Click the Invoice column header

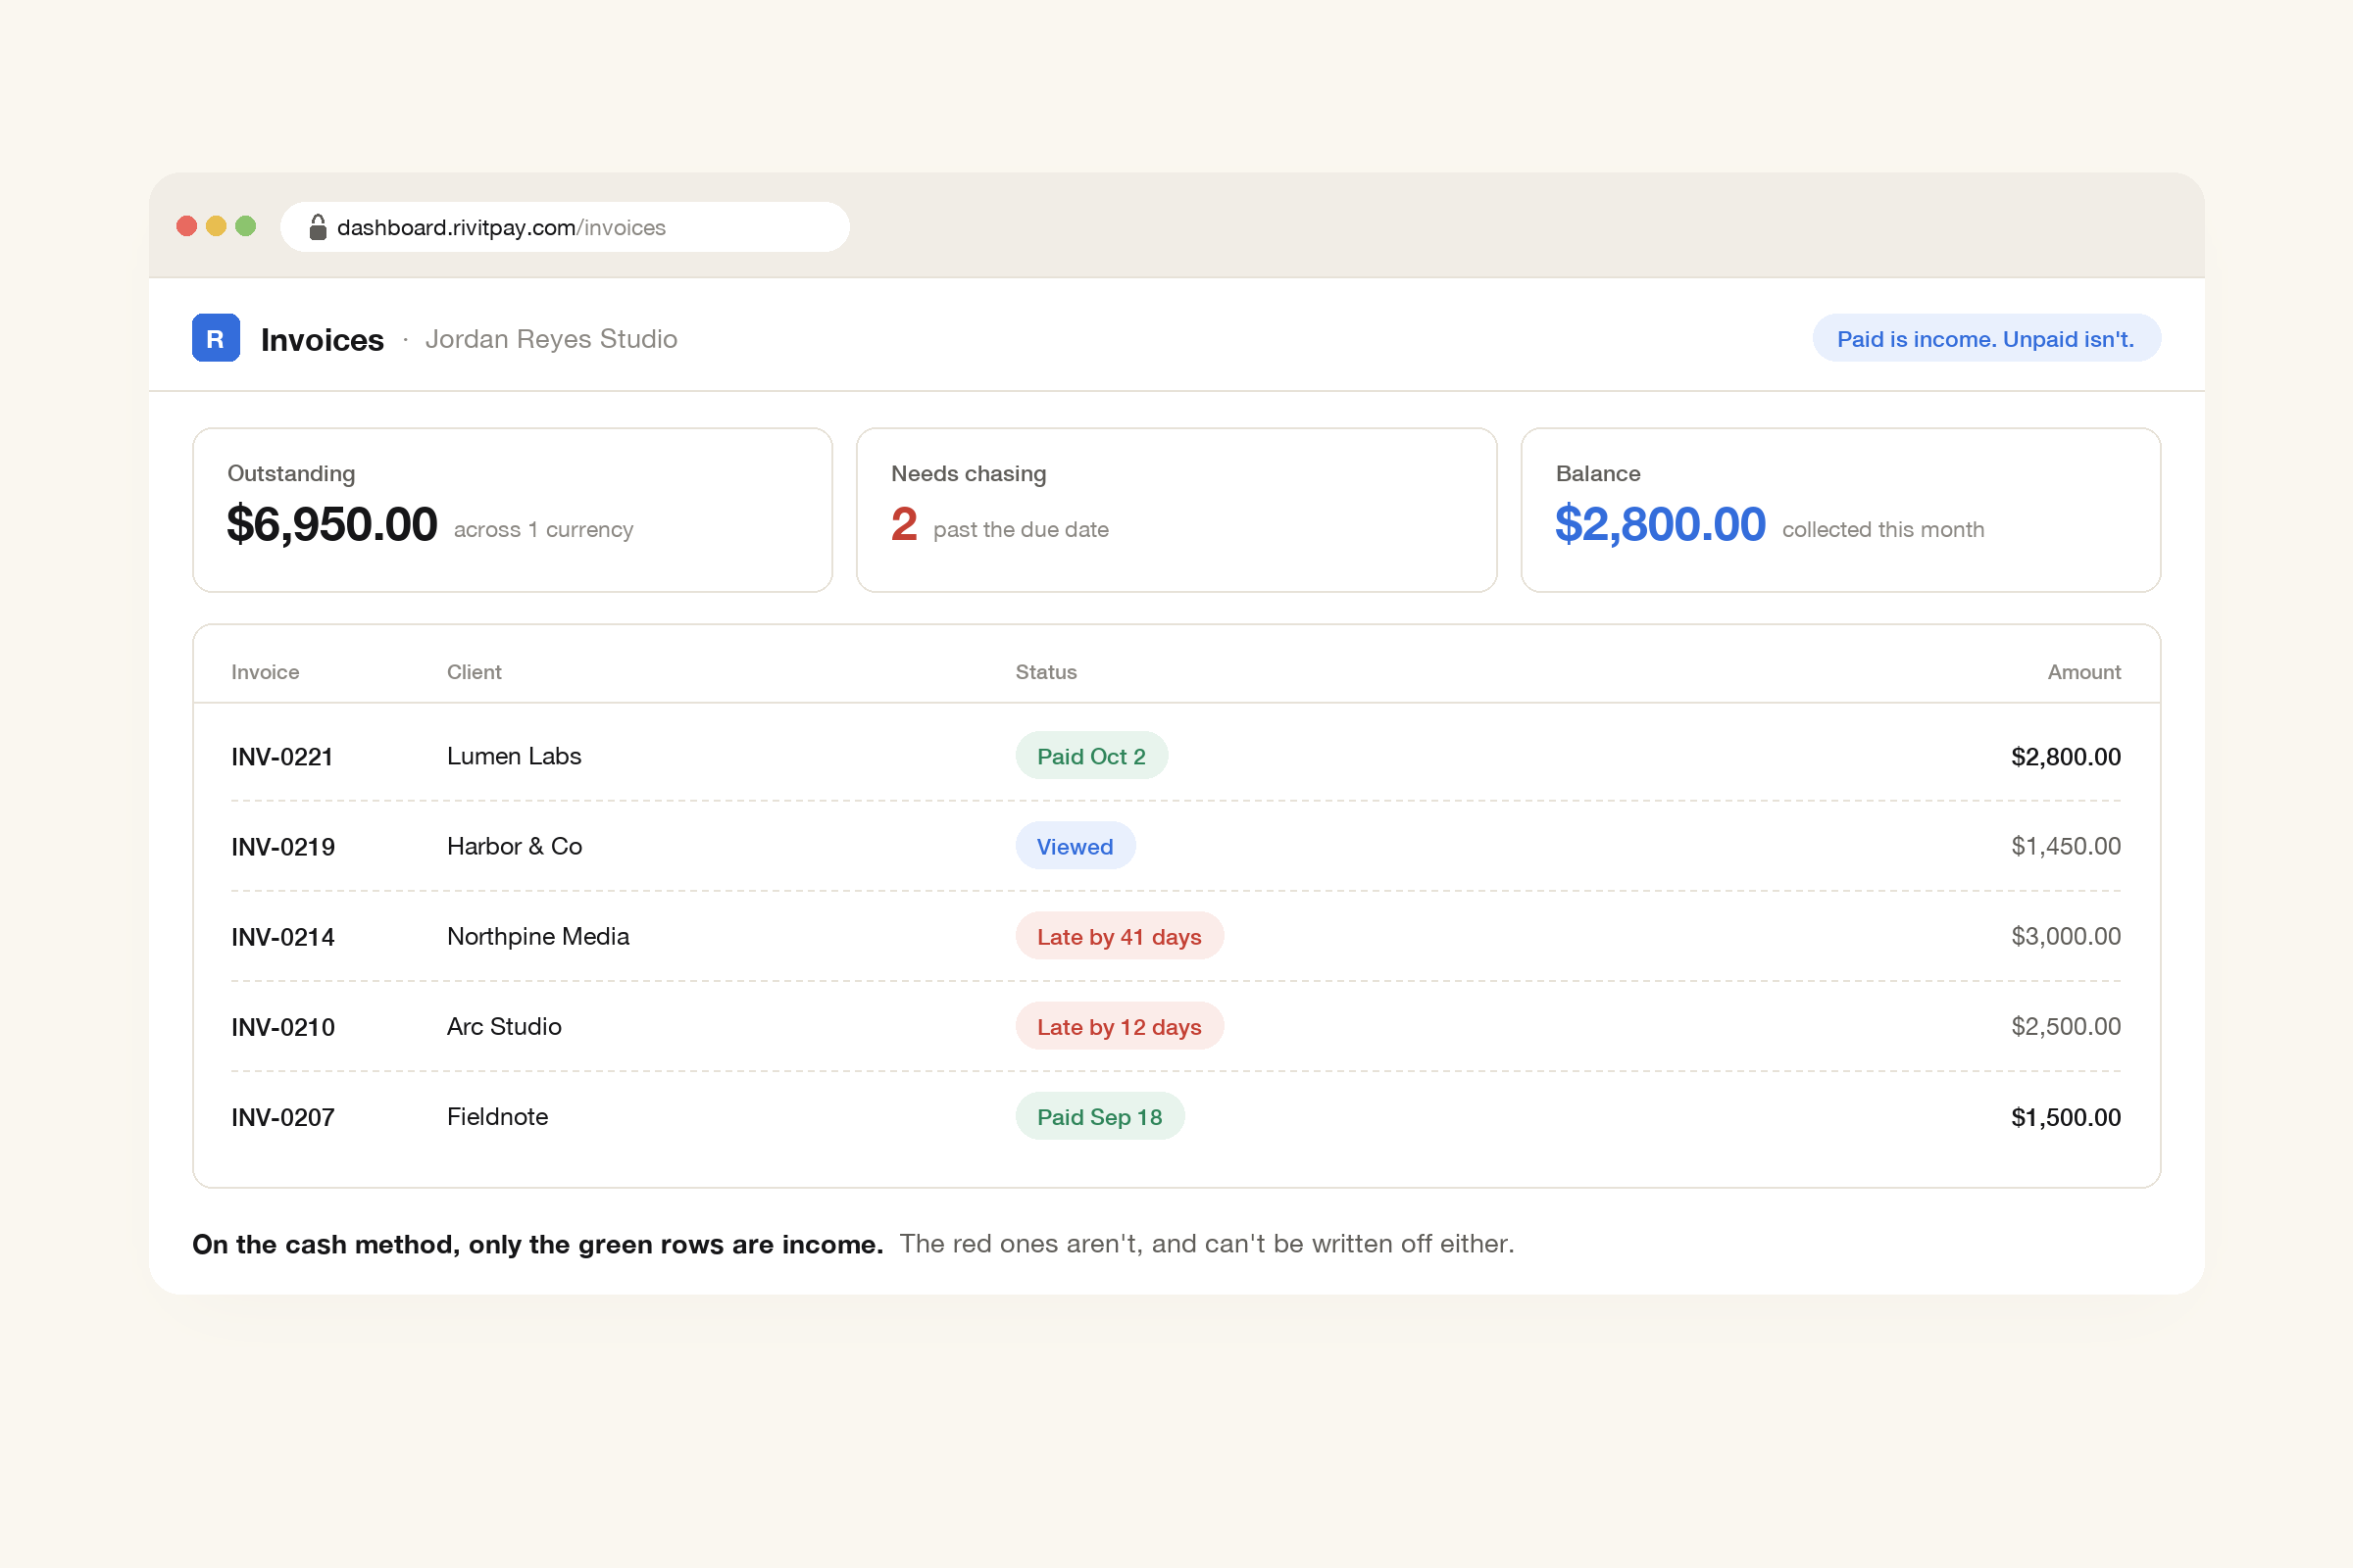[x=265, y=672]
